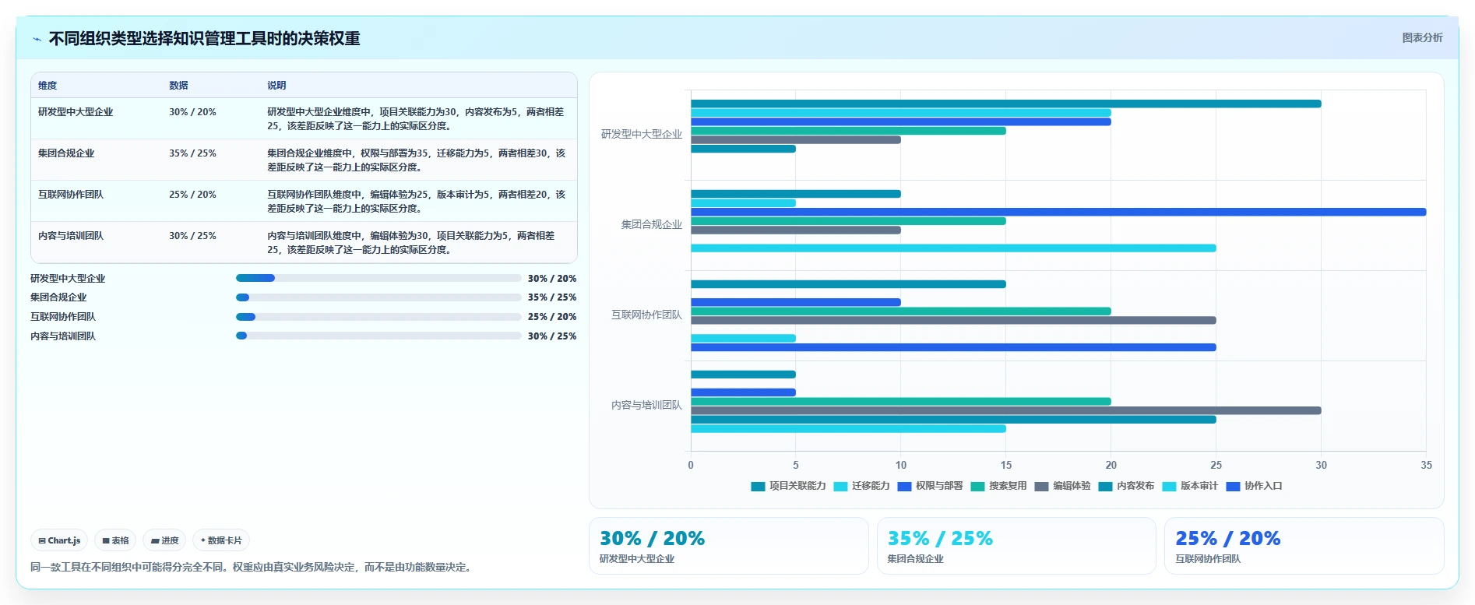
Task: Click the footnote text starting 同一款工具
Action: 252,568
